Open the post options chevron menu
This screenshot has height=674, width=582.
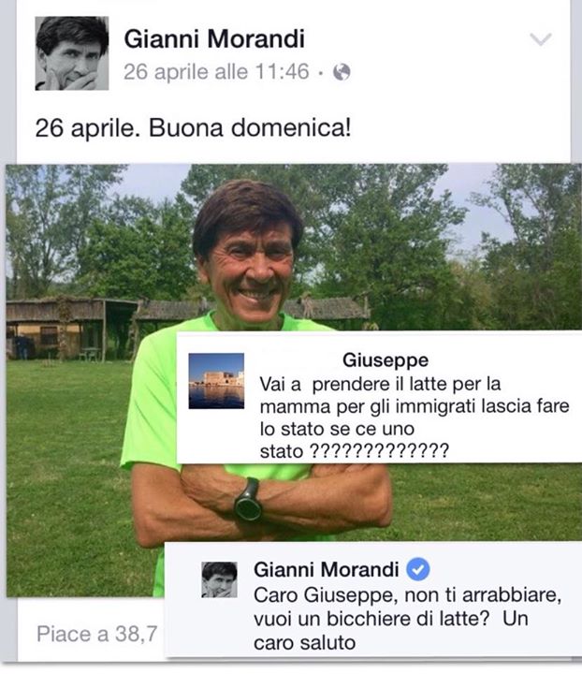tap(540, 39)
